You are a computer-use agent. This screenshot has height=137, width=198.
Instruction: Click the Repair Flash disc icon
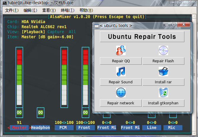(x=163, y=50)
